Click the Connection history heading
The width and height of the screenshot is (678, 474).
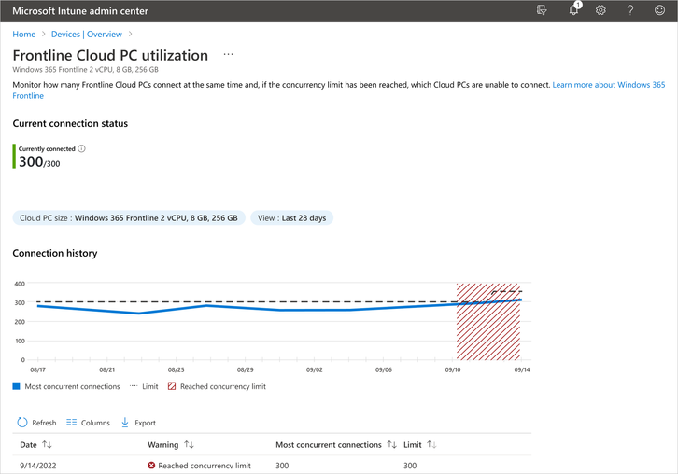coord(55,253)
